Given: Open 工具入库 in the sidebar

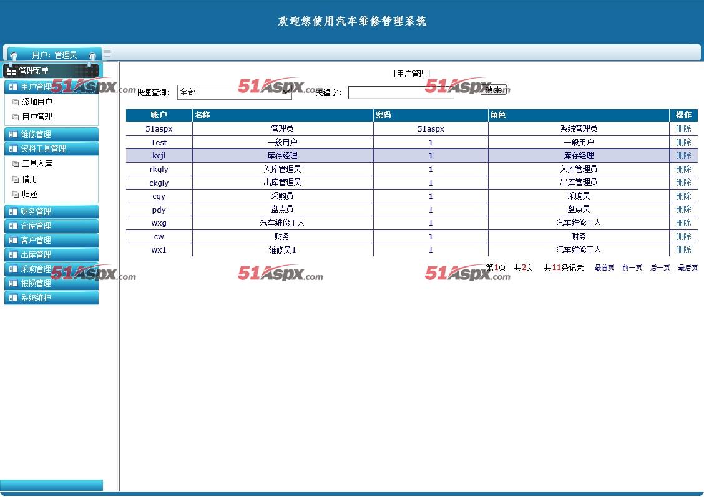Looking at the screenshot, I should [x=37, y=164].
